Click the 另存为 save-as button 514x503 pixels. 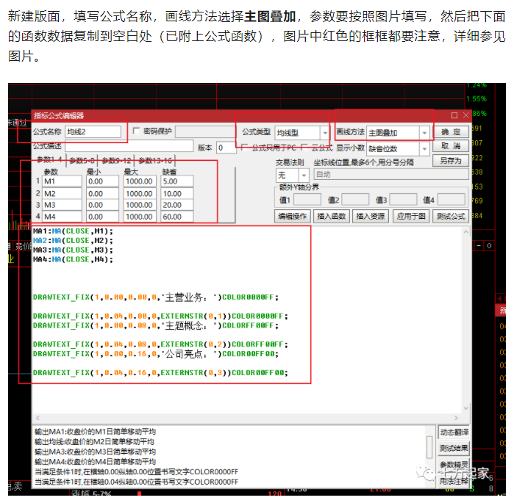pyautogui.click(x=451, y=161)
